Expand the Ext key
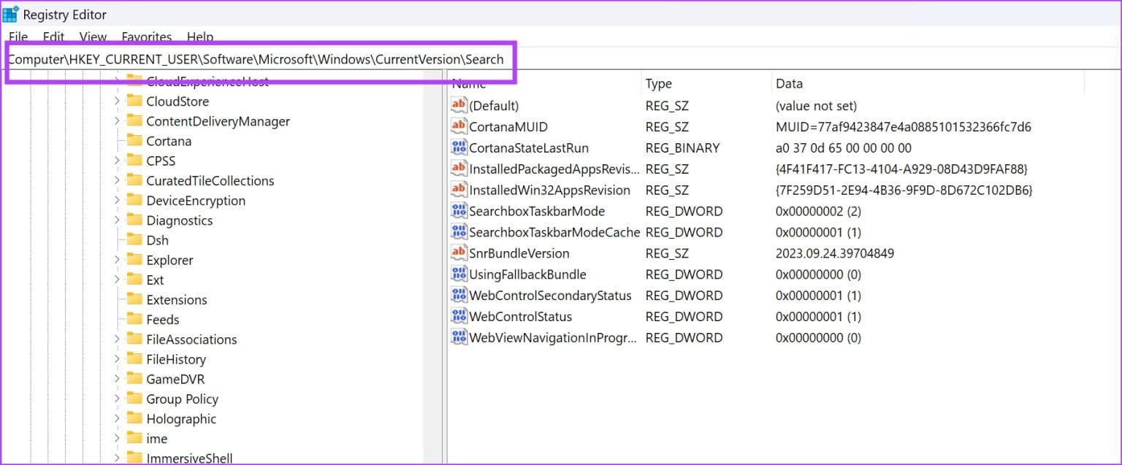1122x465 pixels. click(x=117, y=280)
